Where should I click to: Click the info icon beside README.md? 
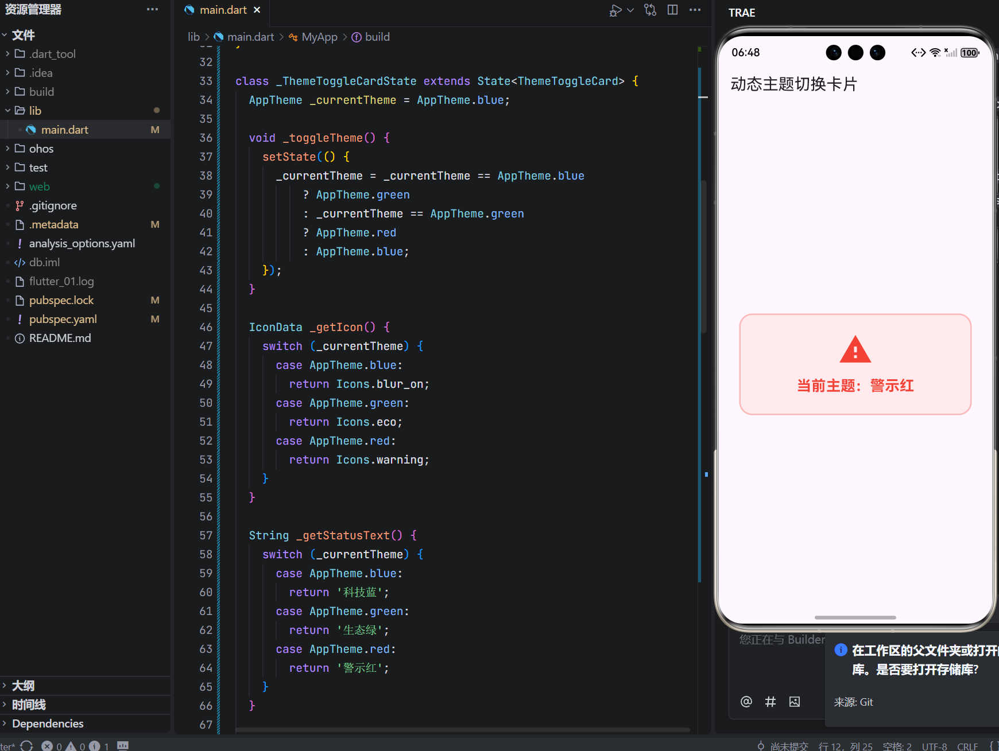(x=20, y=338)
